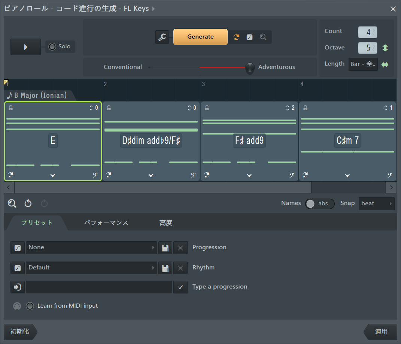The image size is (401, 344).
Task: Click the 適用 apply button
Action: 381,332
